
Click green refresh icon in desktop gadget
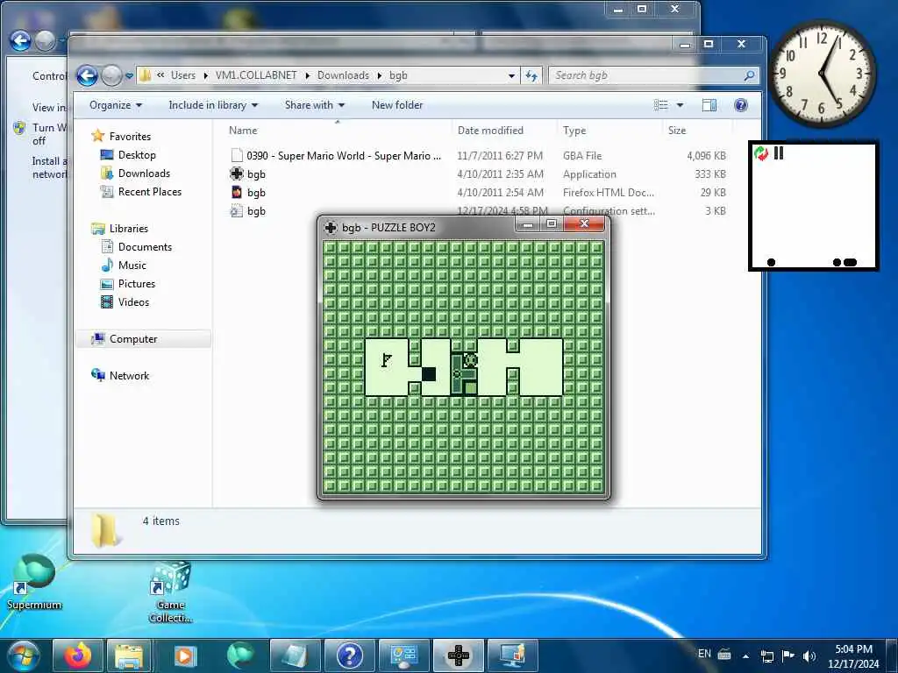coord(761,152)
